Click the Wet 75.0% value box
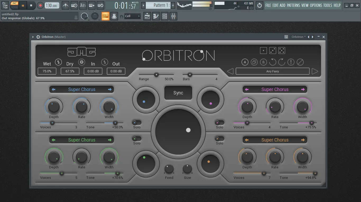Screen dimensions: 361x202 point(47,71)
